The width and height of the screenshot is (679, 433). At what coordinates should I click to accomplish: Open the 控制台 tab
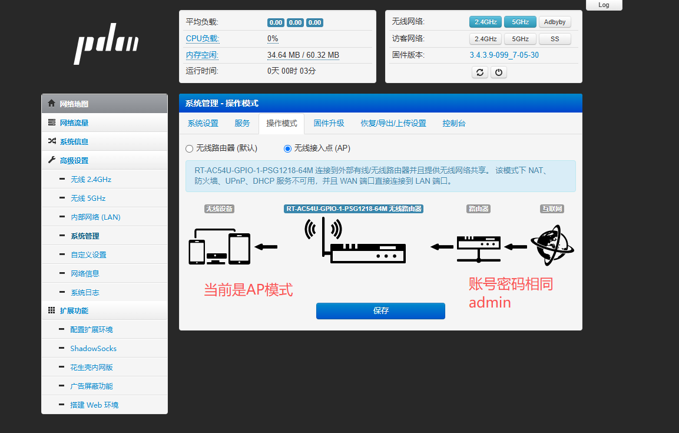[x=454, y=123]
